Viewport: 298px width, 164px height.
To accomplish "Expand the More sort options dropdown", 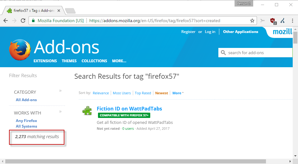I will [x=178, y=93].
